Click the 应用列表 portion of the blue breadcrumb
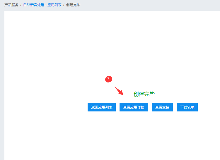220x160 pixels. [x=54, y=5]
